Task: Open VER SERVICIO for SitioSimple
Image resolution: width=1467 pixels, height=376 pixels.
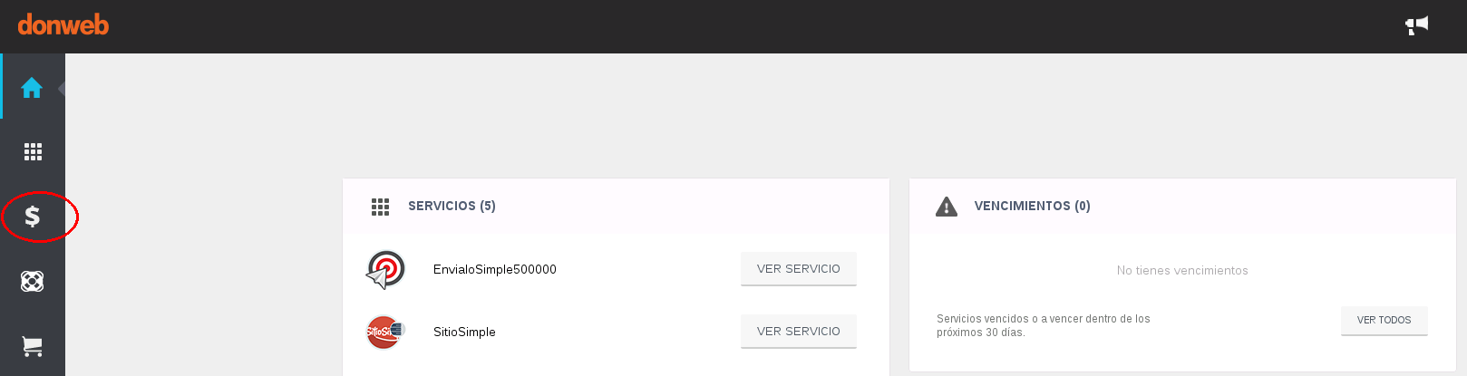Action: pos(799,332)
